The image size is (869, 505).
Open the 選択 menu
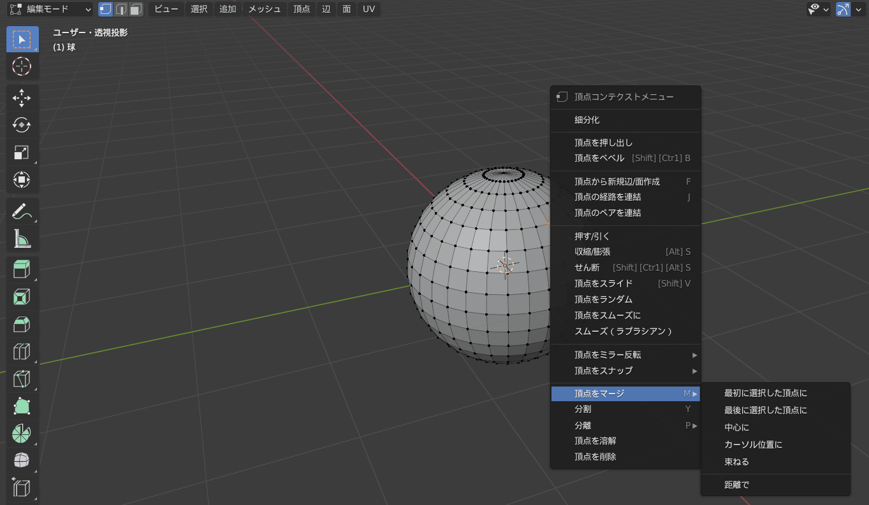click(200, 9)
